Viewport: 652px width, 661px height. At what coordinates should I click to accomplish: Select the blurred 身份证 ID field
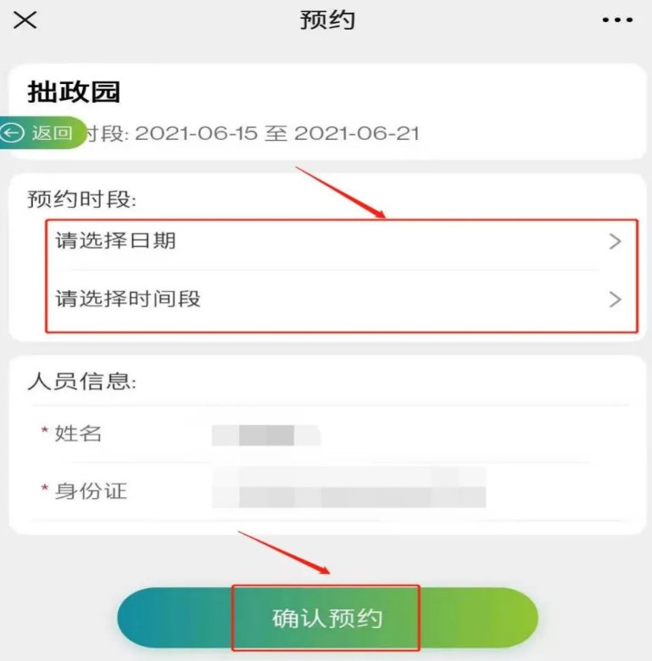[348, 487]
